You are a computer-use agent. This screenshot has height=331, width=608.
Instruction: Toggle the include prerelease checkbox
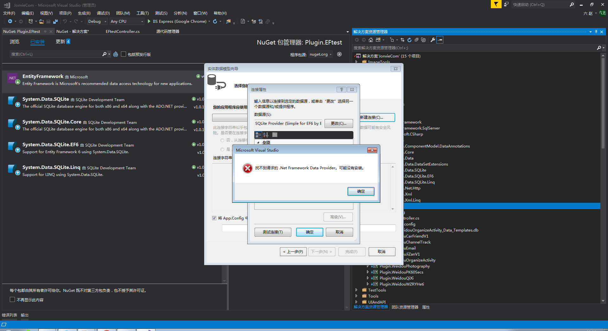coord(123,54)
